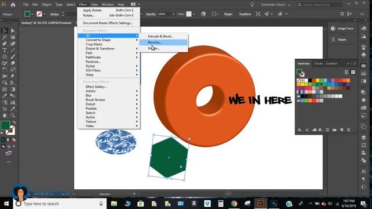Click the Delete Swatch trash icon

point(349,130)
